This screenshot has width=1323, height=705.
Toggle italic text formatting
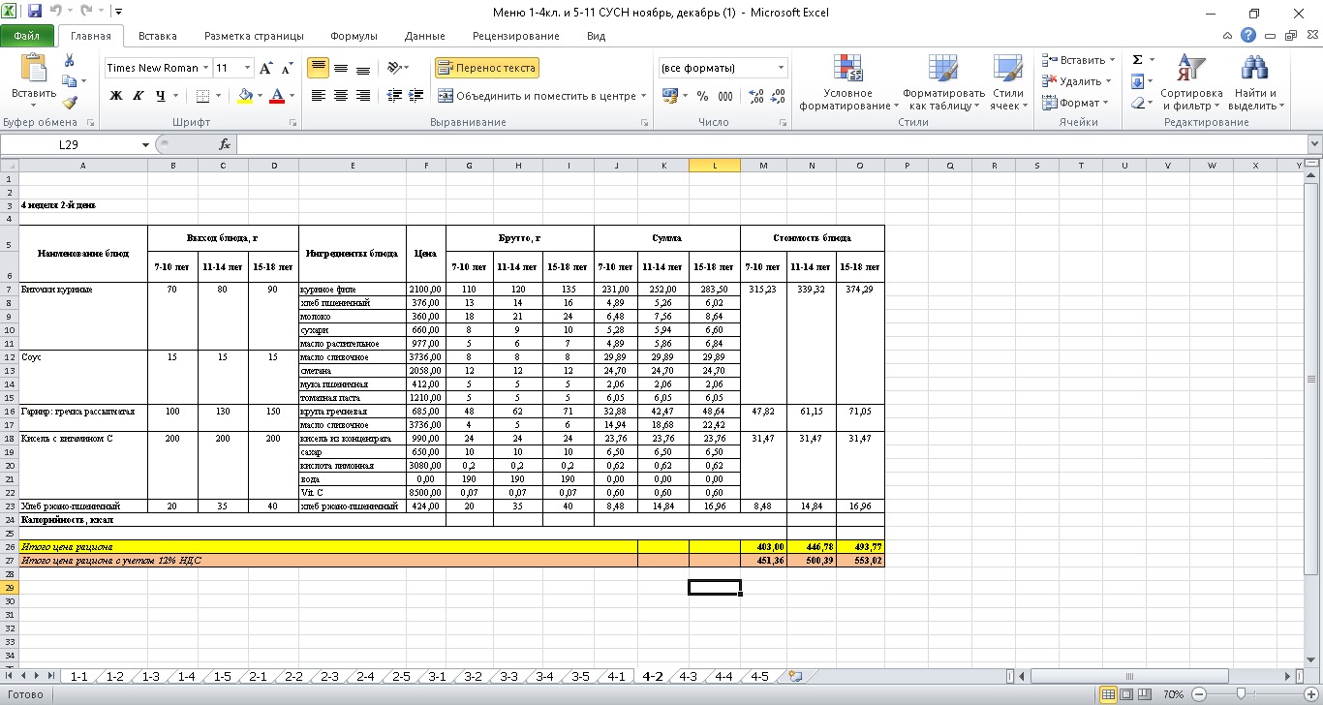tap(138, 96)
